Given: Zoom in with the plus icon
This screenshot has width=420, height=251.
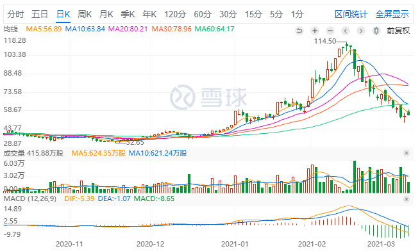Looking at the screenshot, I should pyautogui.click(x=315, y=31).
